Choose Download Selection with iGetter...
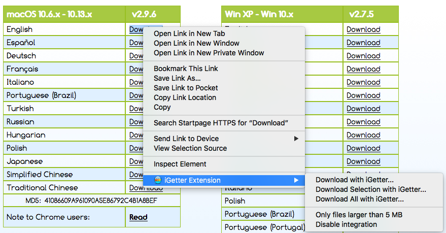Screen dimensions: 446x233 click(370, 189)
